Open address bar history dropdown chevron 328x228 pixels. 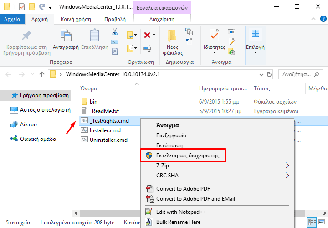[x=261, y=74]
